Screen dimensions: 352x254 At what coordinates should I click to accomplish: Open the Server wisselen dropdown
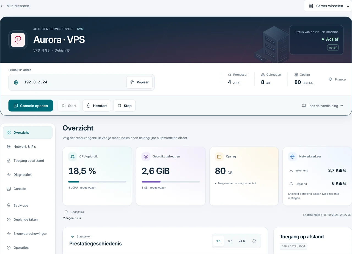pyautogui.click(x=328, y=6)
